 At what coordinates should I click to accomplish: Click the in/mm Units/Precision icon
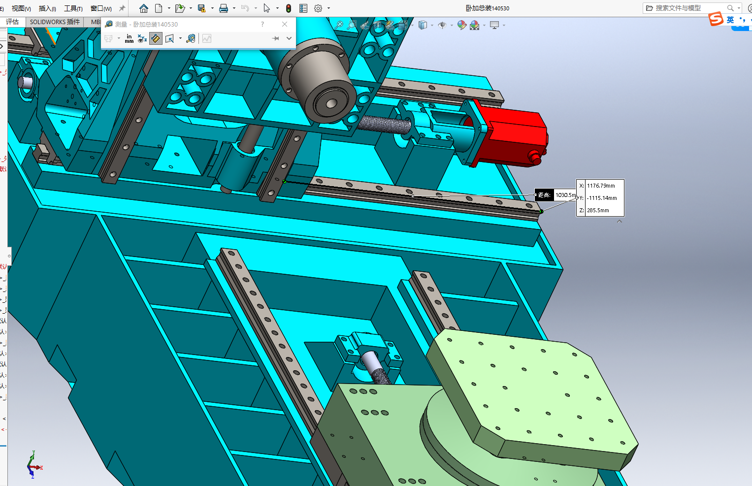[129, 38]
